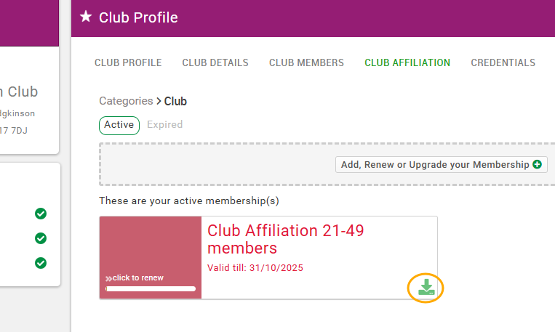Click the white membership progress bar
Screen dimensions: 555x332
coord(151,288)
